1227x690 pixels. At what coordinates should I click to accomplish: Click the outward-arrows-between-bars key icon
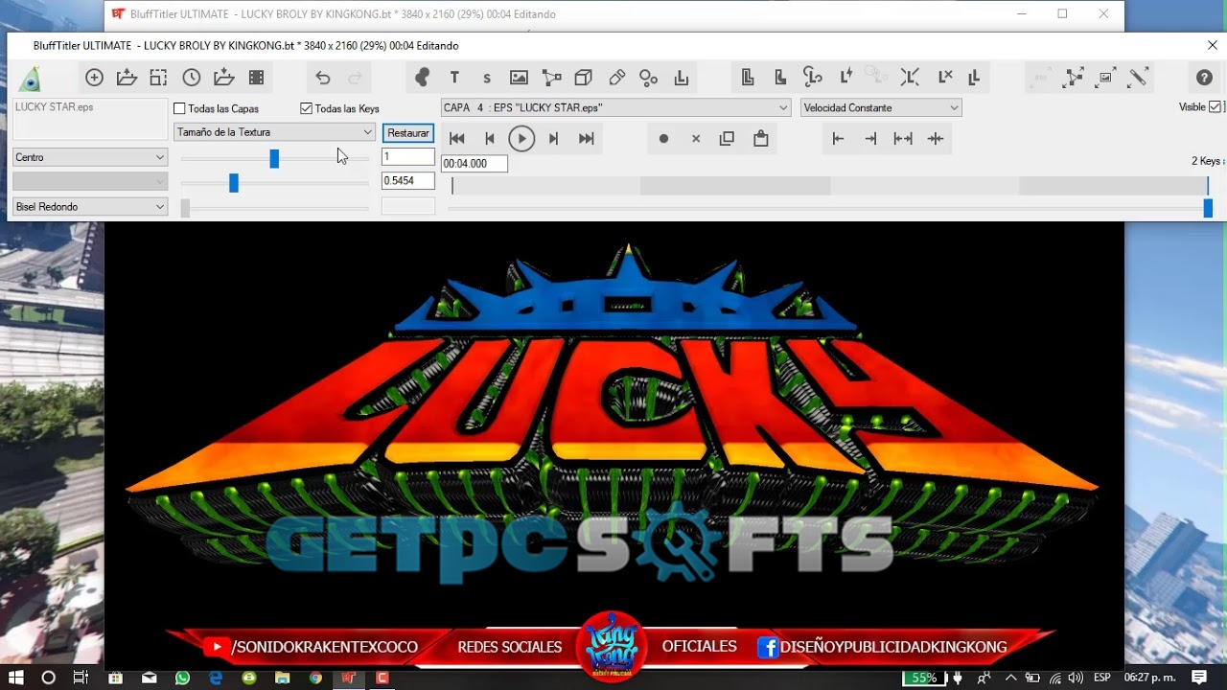[x=903, y=139]
